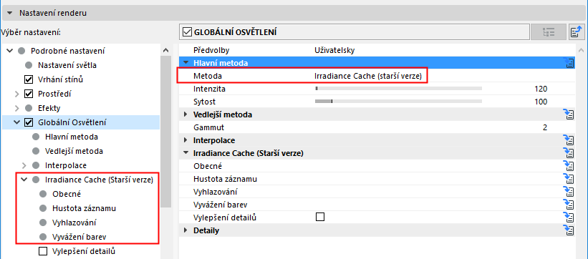The image size is (588, 259).
Task: Select the Podrobné nastavení tree label
Action: 67,51
